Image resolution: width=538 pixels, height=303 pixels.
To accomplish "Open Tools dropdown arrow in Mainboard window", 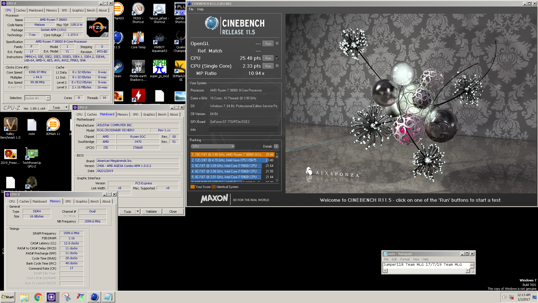I will pyautogui.click(x=138, y=212).
